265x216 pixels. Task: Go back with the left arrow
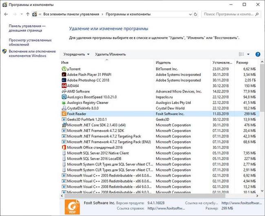[x=6, y=14]
